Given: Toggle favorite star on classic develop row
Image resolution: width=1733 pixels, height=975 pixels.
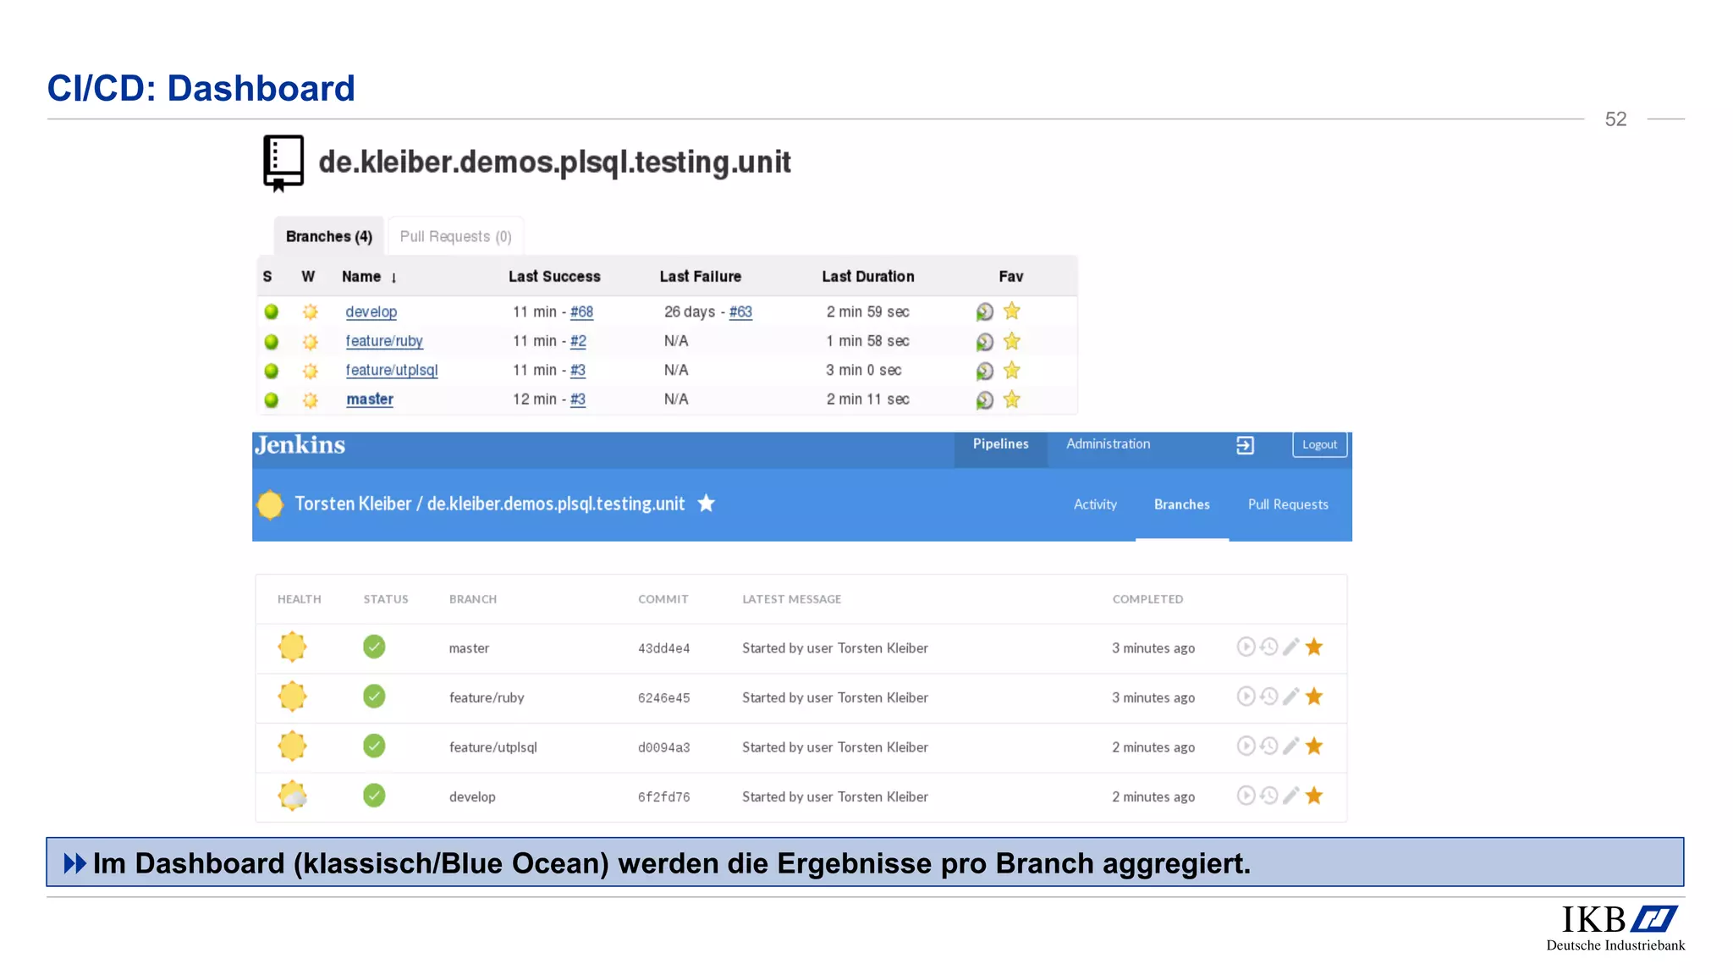Looking at the screenshot, I should coord(1011,311).
